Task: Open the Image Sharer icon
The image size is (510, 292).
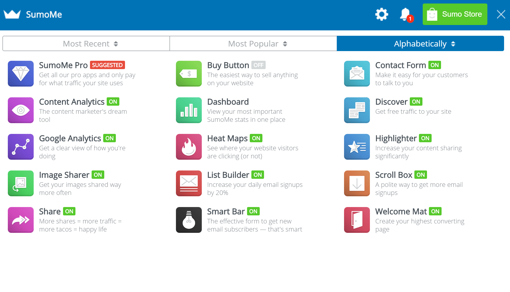Action: click(21, 183)
